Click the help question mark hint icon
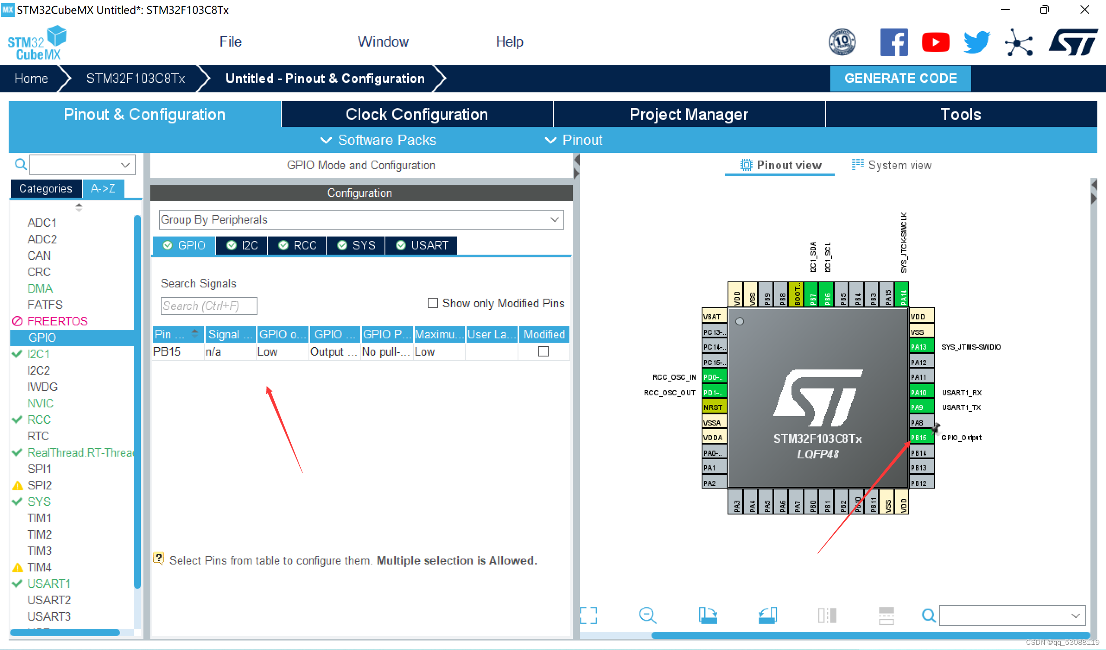This screenshot has height=650, width=1106. [x=159, y=558]
